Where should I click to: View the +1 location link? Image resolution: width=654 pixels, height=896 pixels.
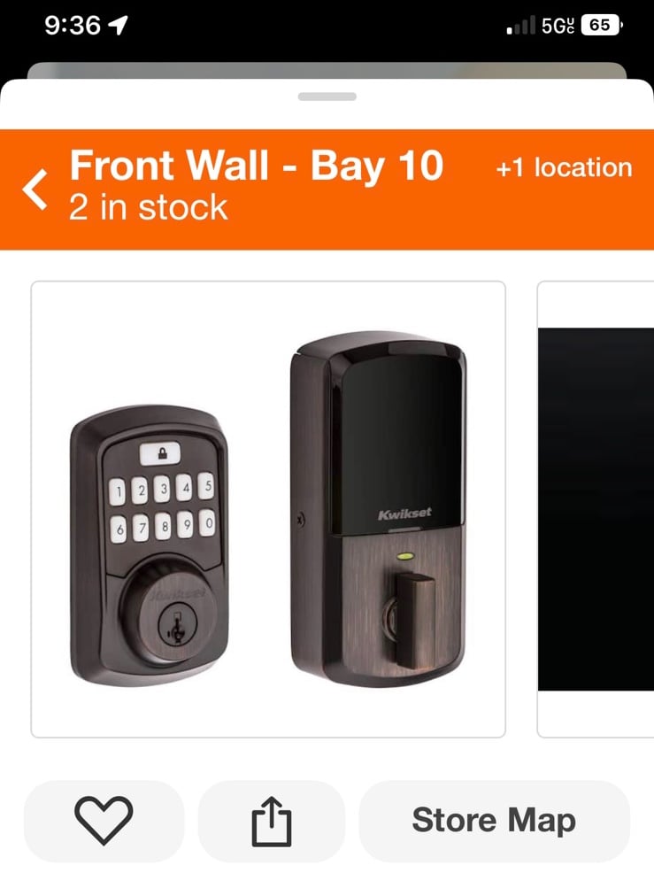pos(564,168)
